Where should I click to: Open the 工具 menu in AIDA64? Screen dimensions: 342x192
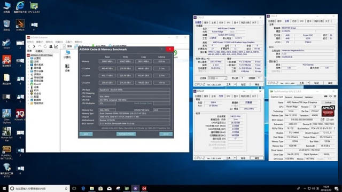pyautogui.click(x=69, y=42)
